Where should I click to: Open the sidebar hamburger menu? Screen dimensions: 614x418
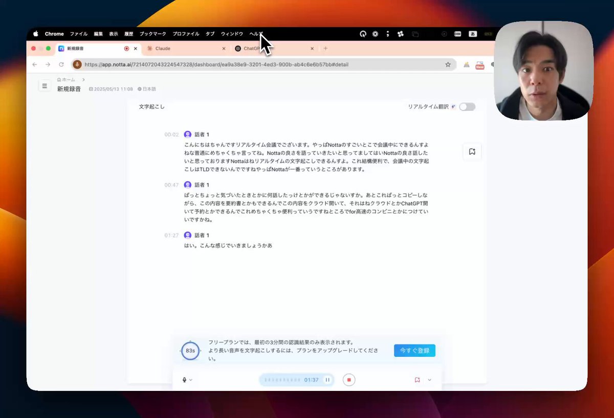45,86
